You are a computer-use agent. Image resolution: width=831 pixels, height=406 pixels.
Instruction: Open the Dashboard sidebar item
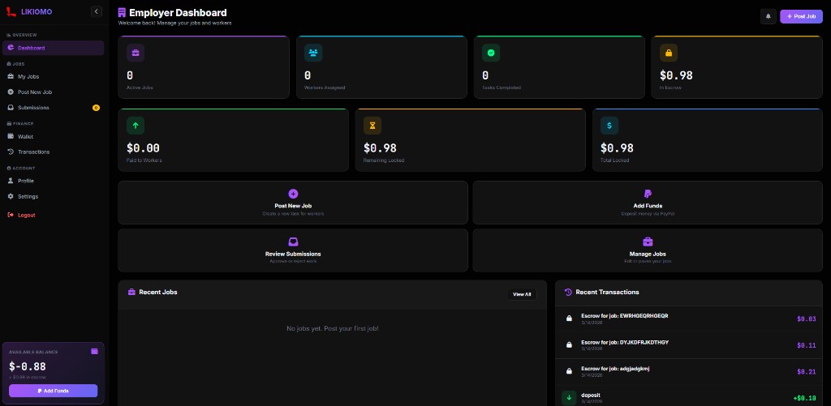[x=53, y=48]
